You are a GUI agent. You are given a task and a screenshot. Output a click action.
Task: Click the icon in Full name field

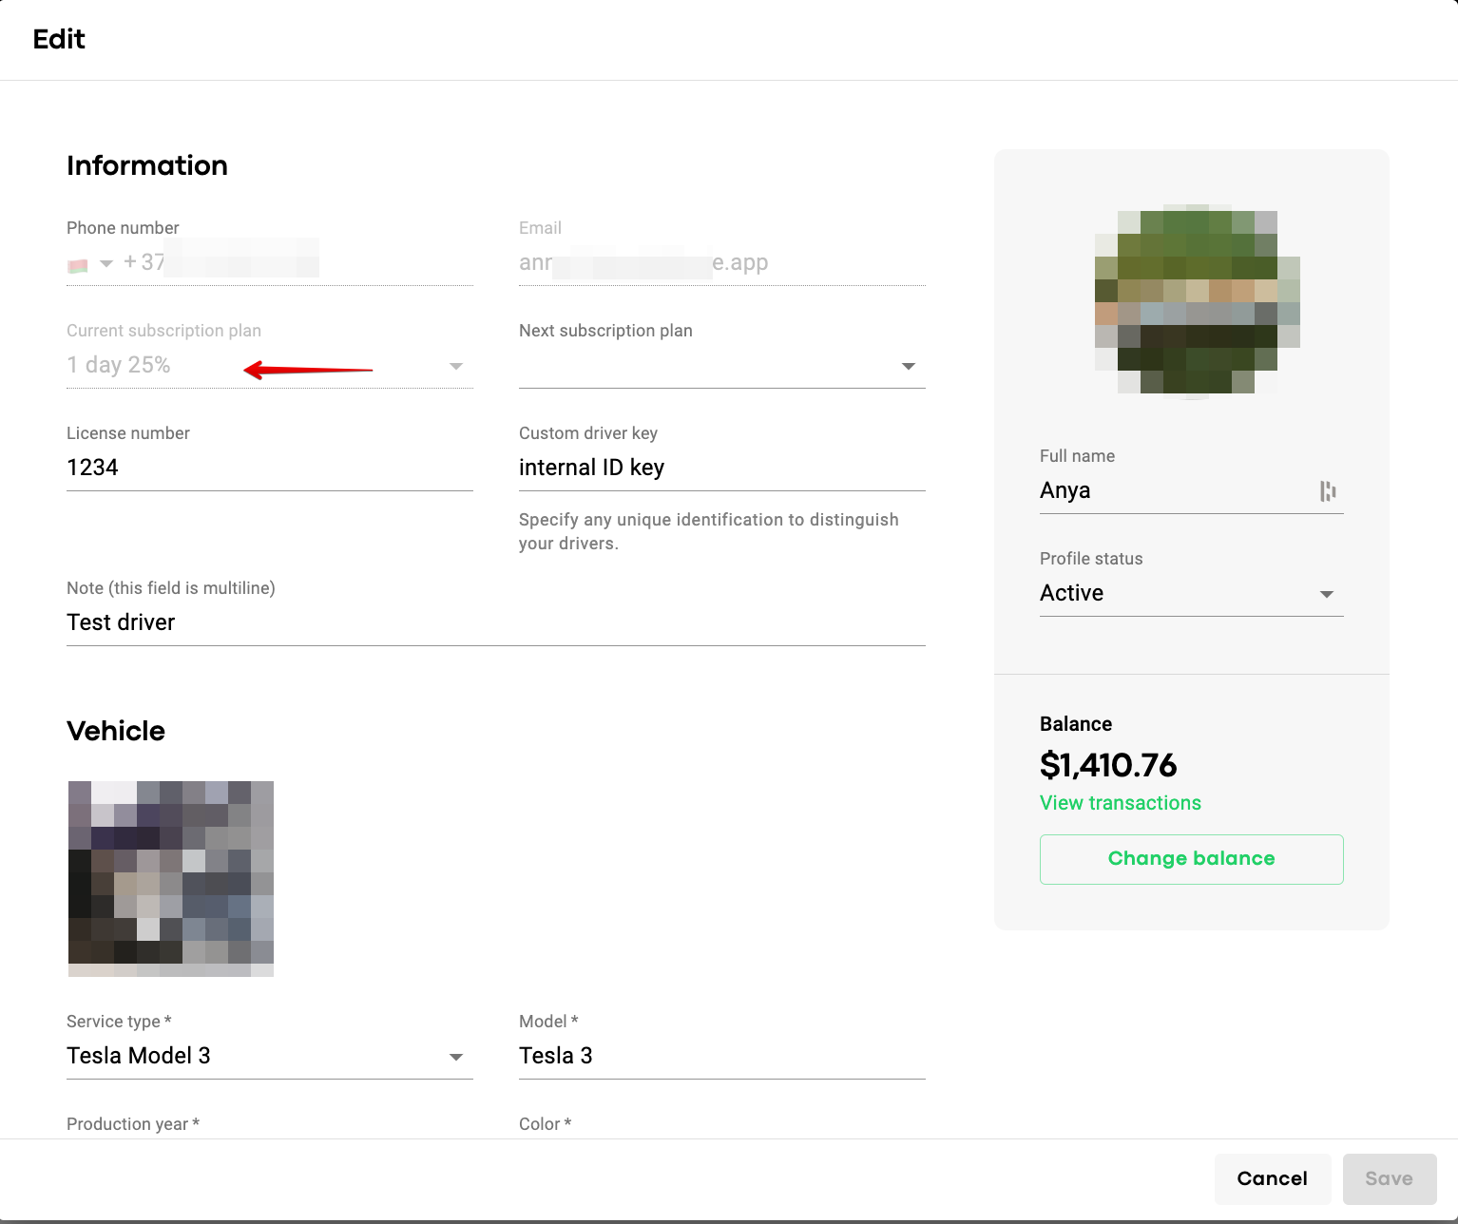point(1328,490)
